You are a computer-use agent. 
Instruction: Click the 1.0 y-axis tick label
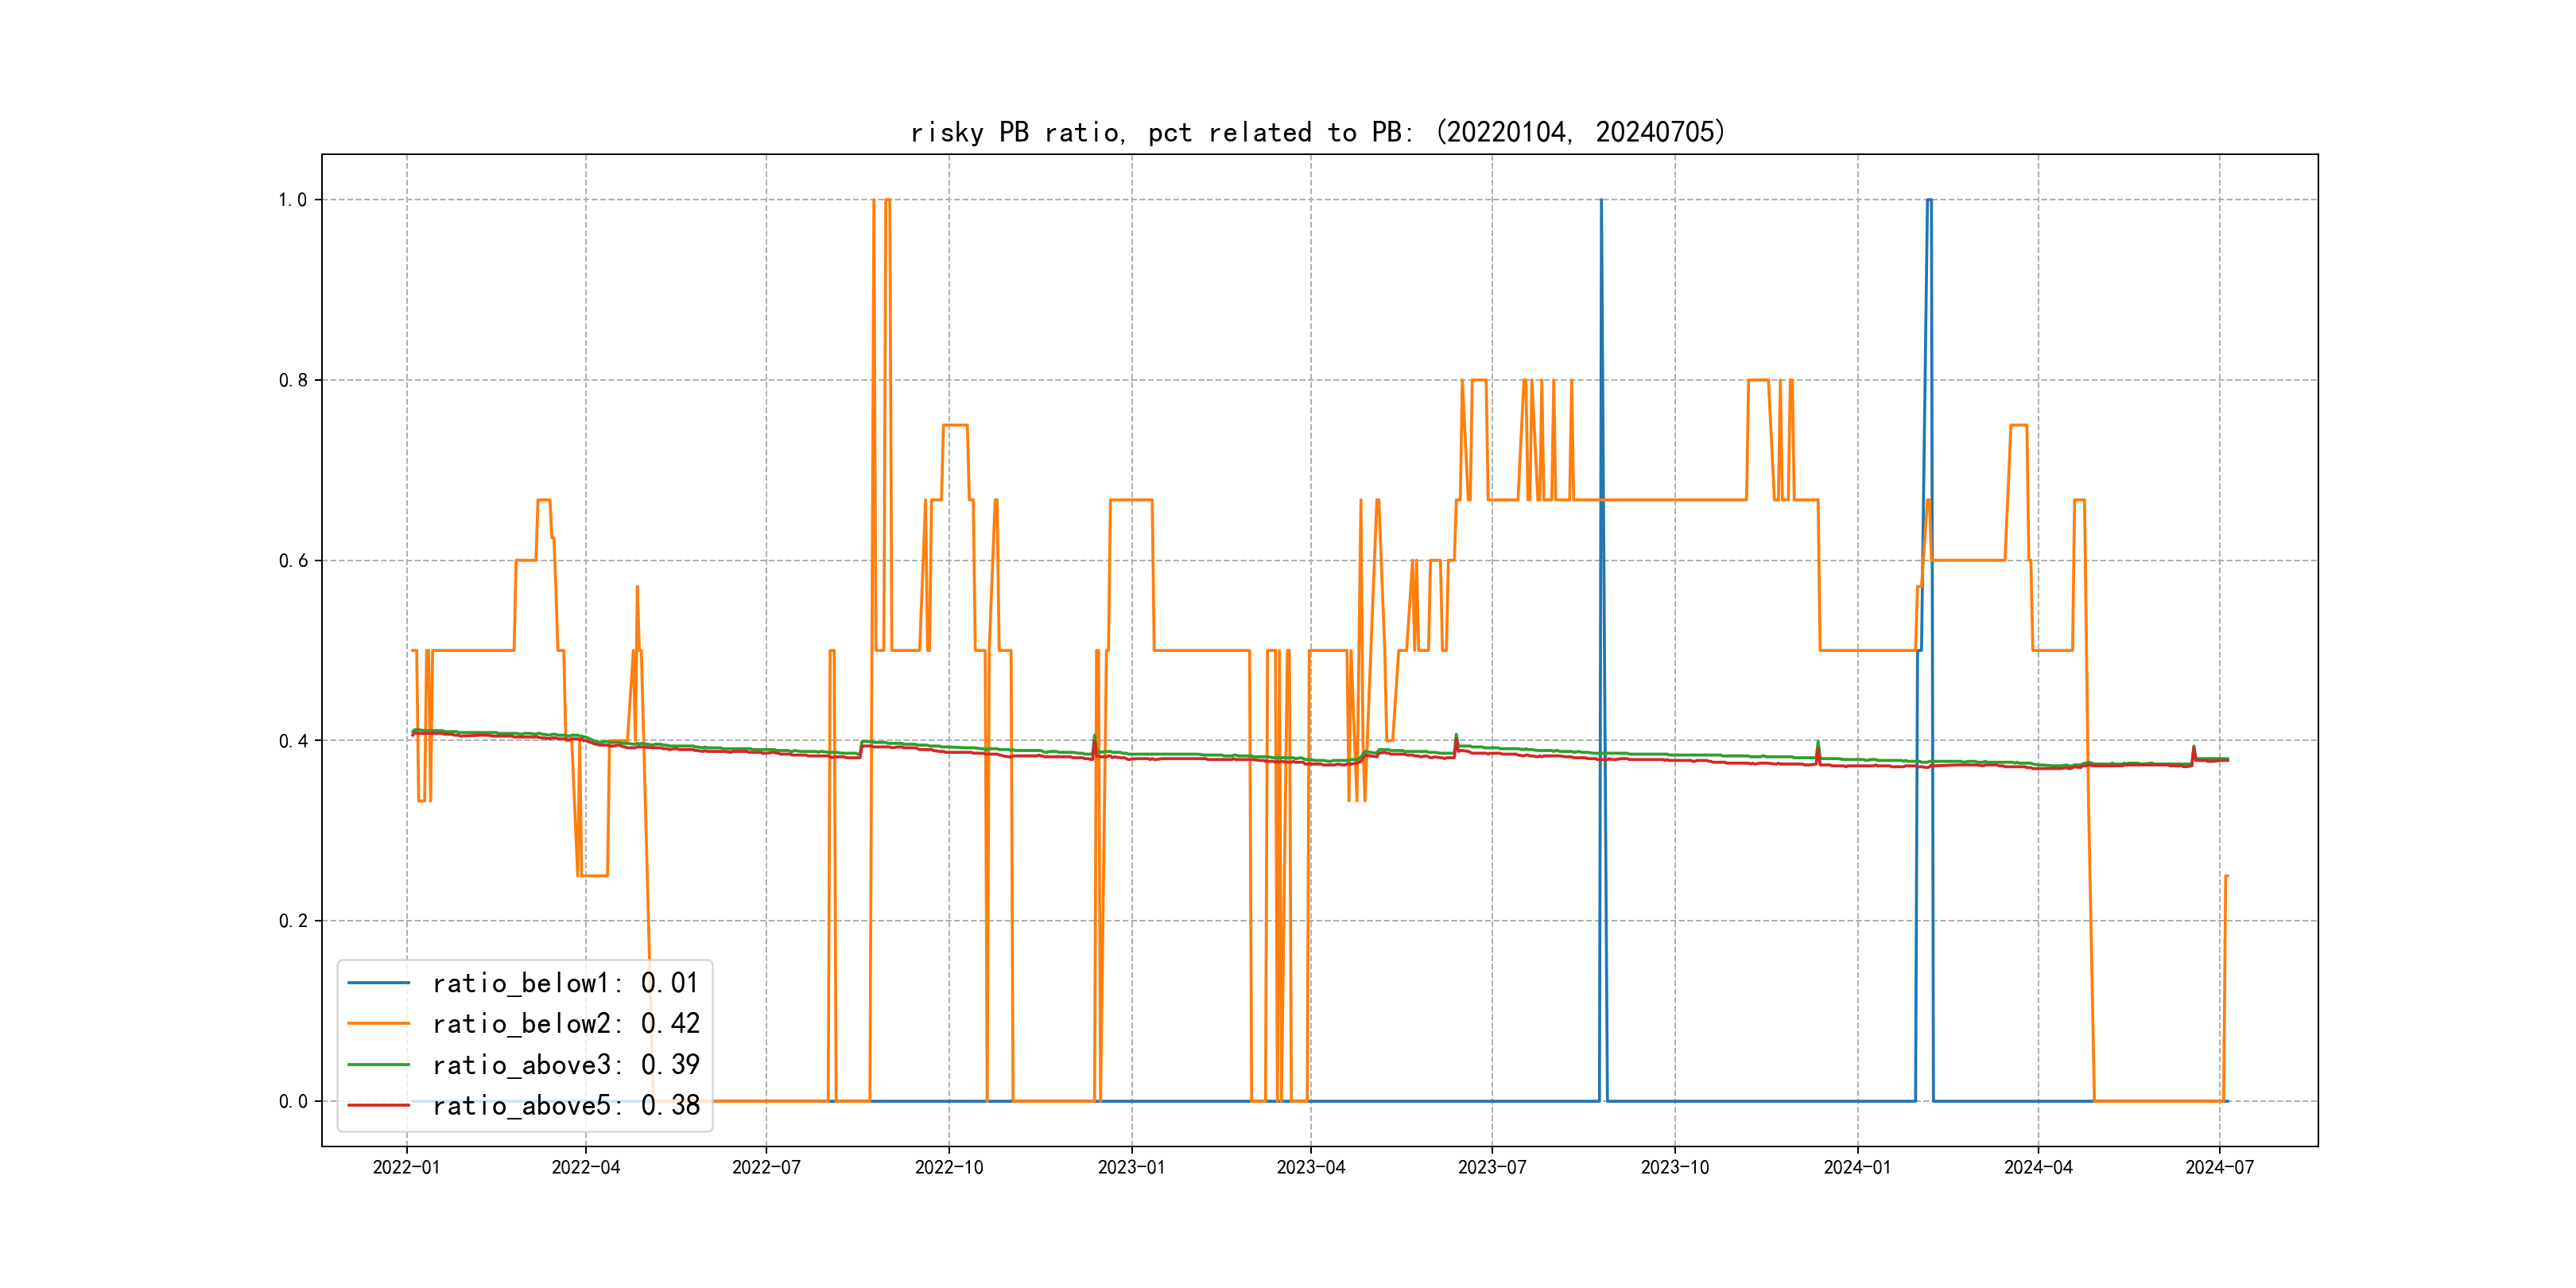(x=292, y=200)
